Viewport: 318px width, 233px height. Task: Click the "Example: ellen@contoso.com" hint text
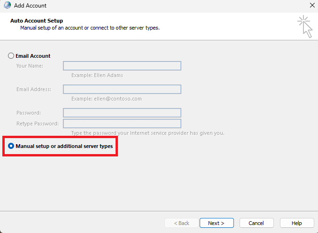(107, 99)
